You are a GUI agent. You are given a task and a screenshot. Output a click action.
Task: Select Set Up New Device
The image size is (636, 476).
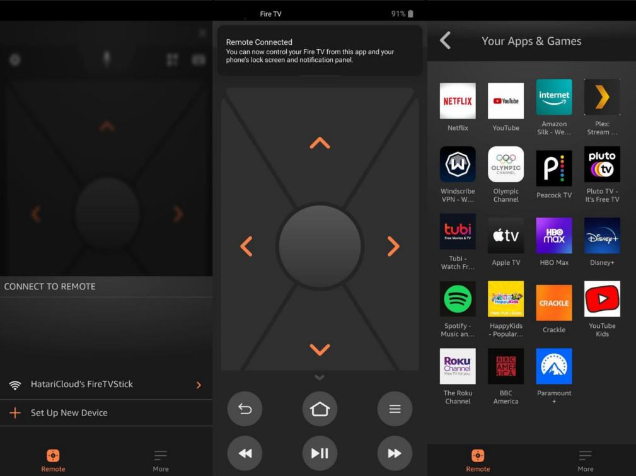tap(107, 413)
